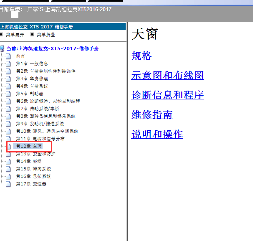
Task: Click the page icon for 第7章 传动系统/车桥
Action: [x=8, y=109]
